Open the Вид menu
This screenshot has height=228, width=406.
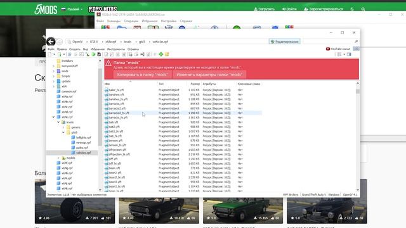(x=86, y=49)
